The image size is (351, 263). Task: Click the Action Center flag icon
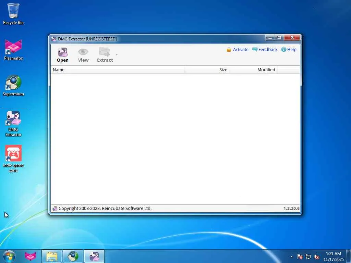coord(300,257)
